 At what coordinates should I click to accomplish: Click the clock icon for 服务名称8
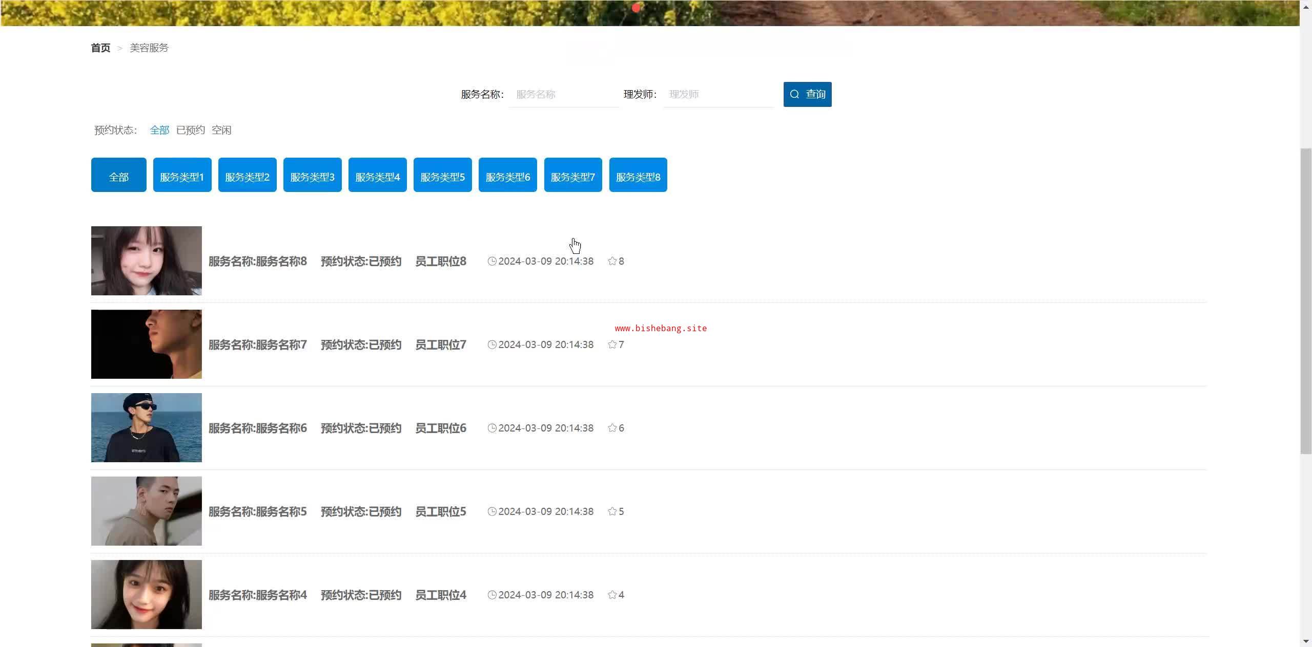click(x=492, y=261)
